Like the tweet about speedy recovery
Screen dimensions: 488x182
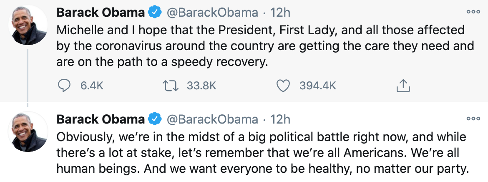pyautogui.click(x=283, y=86)
